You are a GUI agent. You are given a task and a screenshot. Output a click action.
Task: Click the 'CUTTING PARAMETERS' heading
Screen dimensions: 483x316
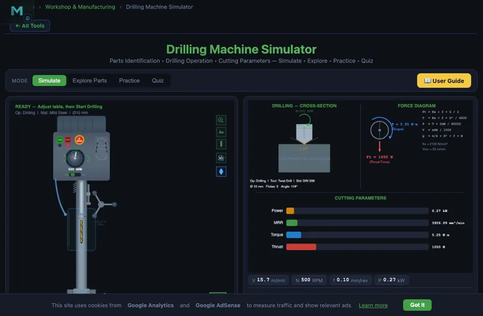point(360,198)
